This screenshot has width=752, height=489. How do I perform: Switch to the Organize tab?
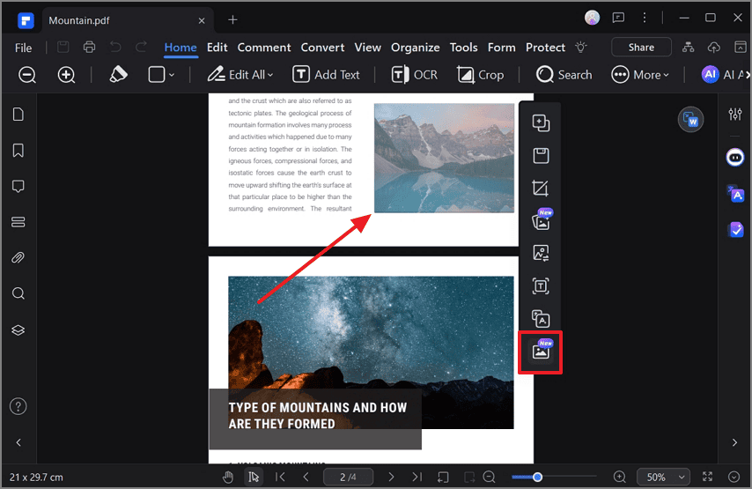click(415, 48)
